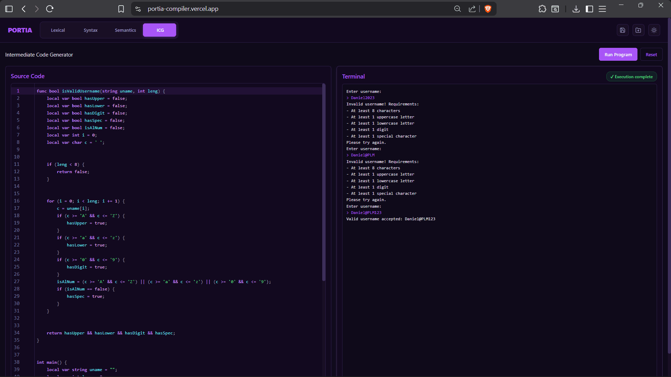Open the page search panel icon in toolbar

[x=555, y=9]
